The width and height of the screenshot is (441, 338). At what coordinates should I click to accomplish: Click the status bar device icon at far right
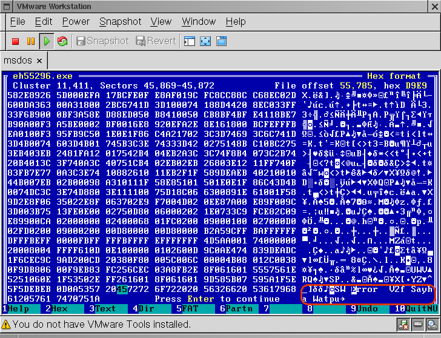pyautogui.click(x=432, y=325)
